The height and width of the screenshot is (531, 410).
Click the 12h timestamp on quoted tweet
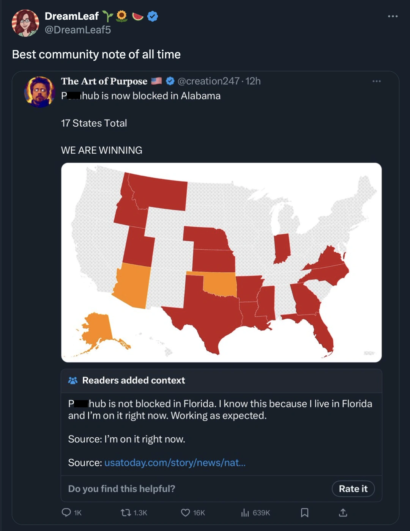[x=253, y=81]
